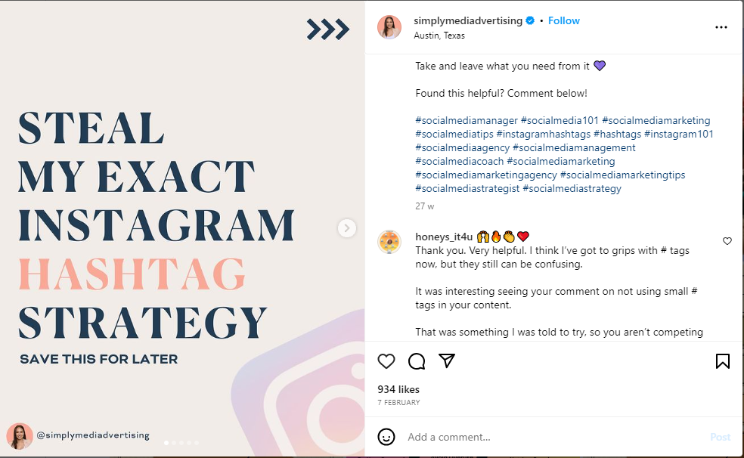The width and height of the screenshot is (744, 458).
Task: Click the simplymediaadvertising profile picture in header
Action: coord(389,27)
